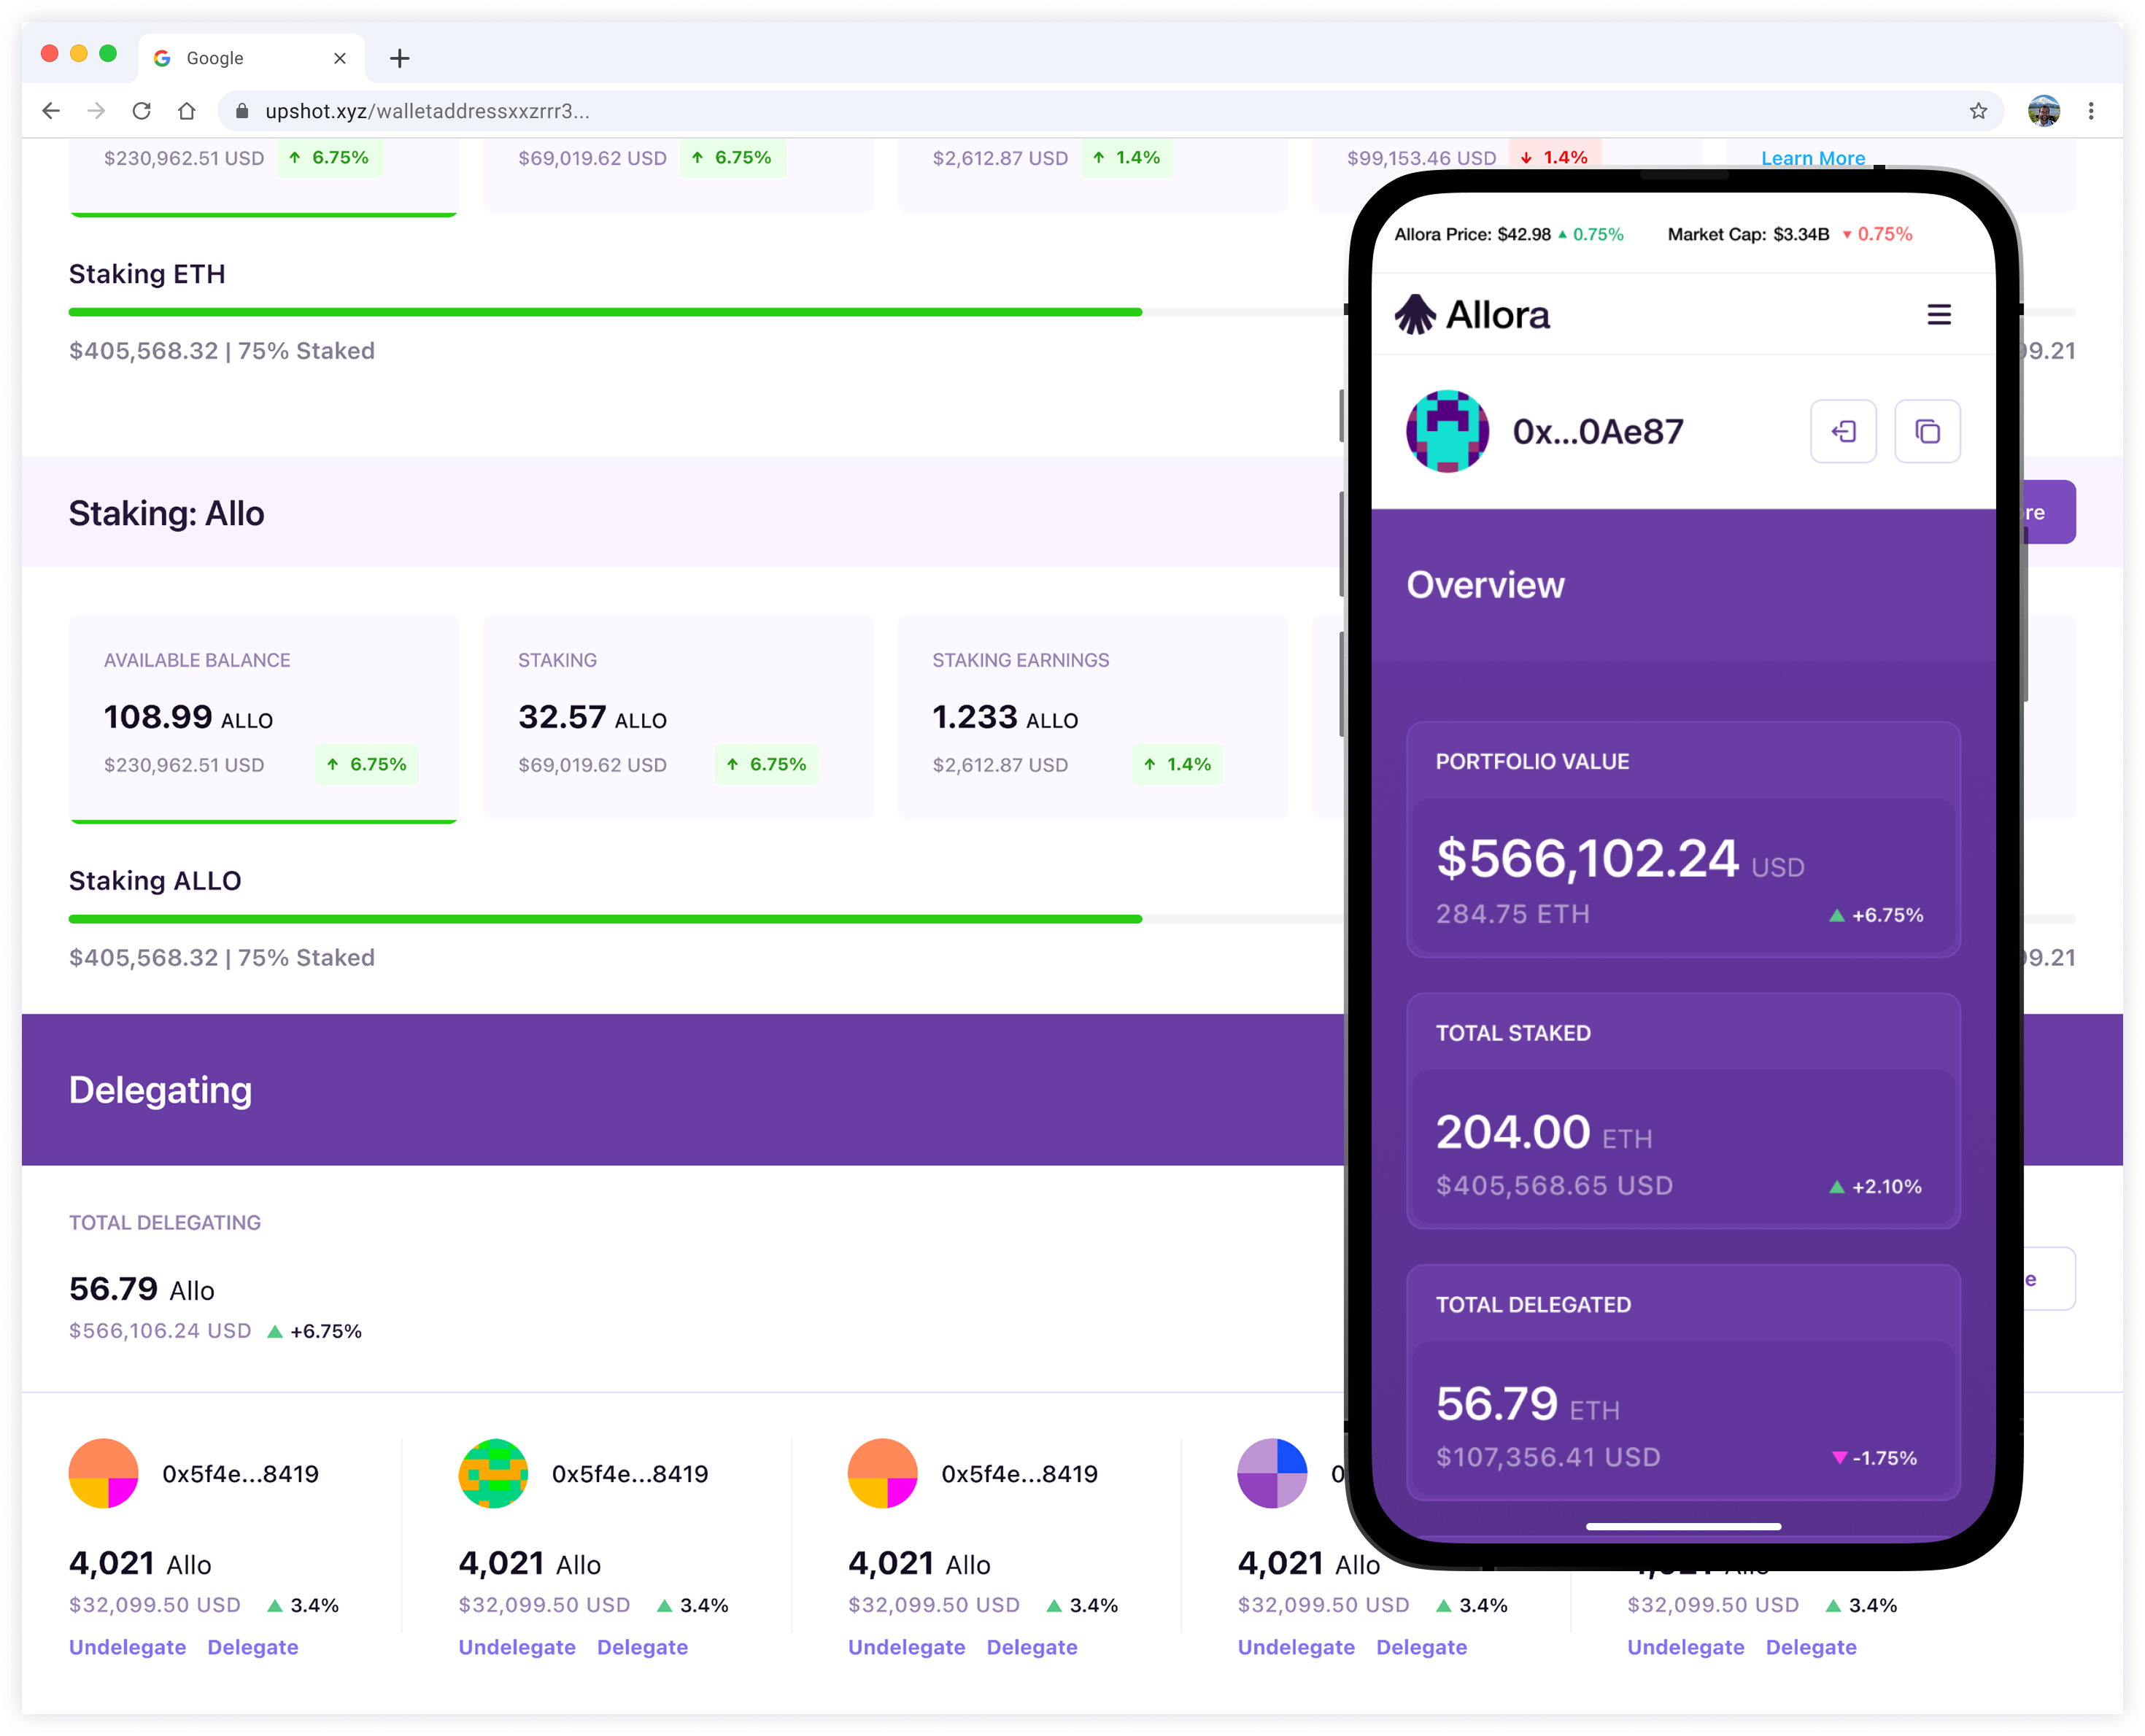Bookmark this page with the star icon
2145x1736 pixels.
click(x=1978, y=111)
